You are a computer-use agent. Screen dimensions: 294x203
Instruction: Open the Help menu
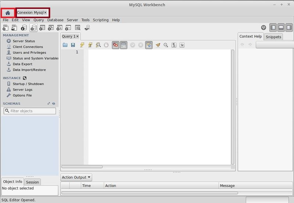coord(116,20)
